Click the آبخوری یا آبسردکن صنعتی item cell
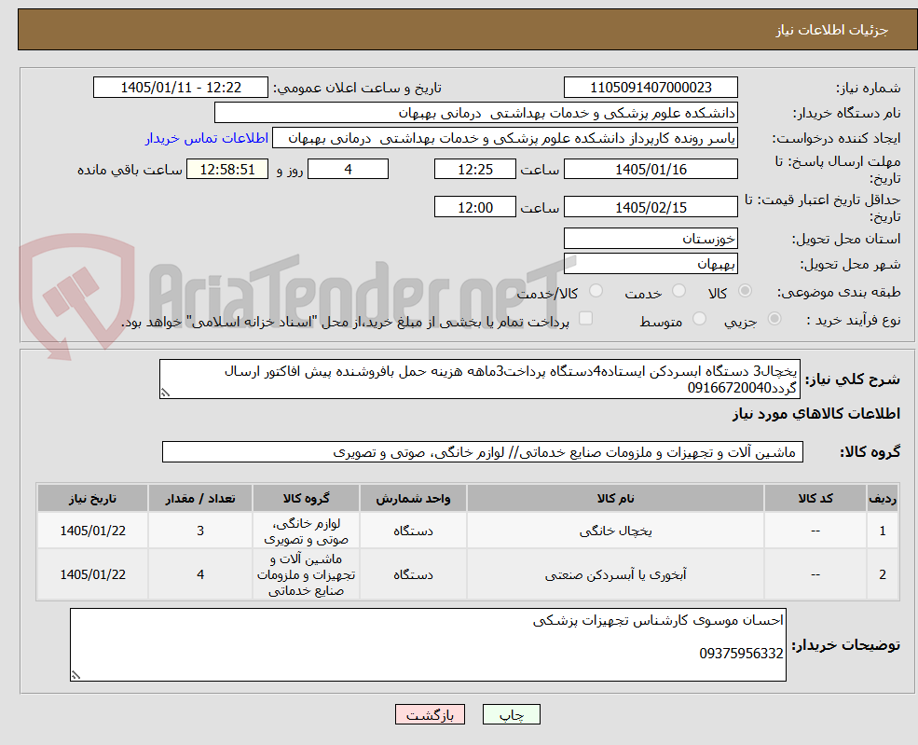This screenshot has width=918, height=745. 615,574
